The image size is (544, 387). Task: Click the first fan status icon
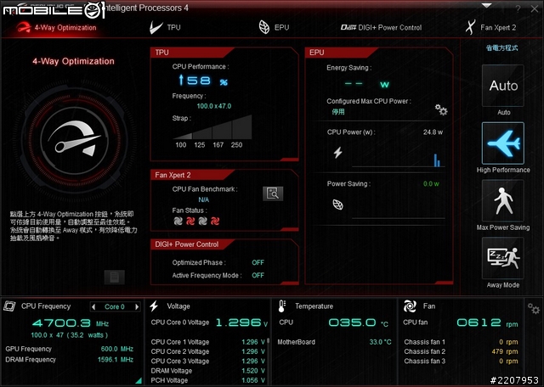(178, 221)
